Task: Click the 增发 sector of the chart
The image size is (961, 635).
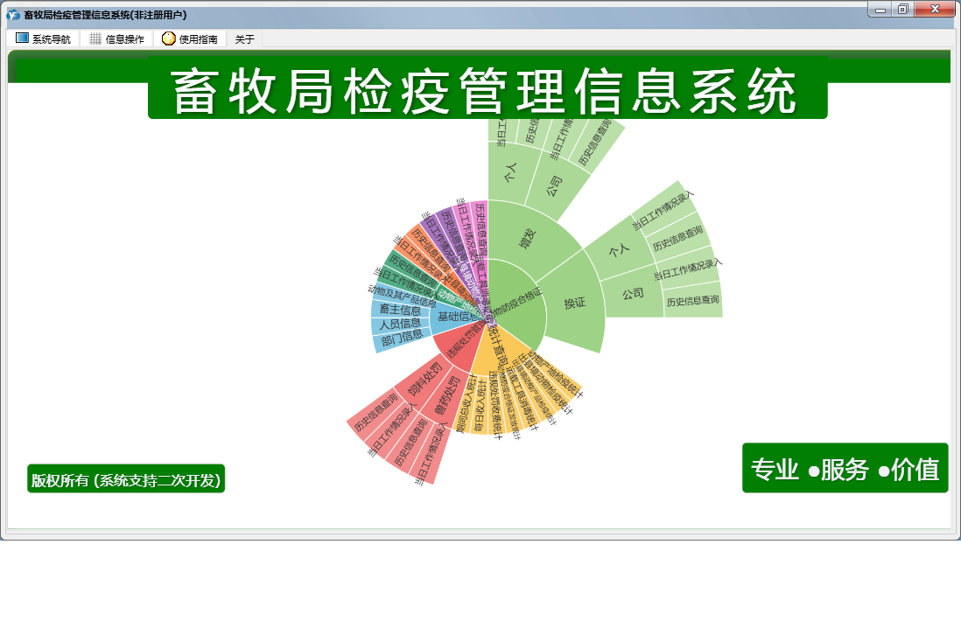Action: click(x=527, y=239)
